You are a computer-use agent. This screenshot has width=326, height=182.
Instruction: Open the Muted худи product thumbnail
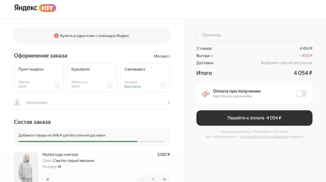[x=26, y=167]
